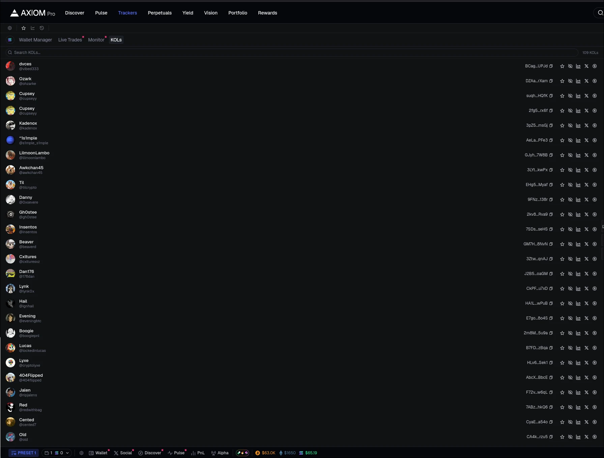Image resolution: width=604 pixels, height=458 pixels.
Task: Star dvces as a favorite KOL
Action: point(562,66)
